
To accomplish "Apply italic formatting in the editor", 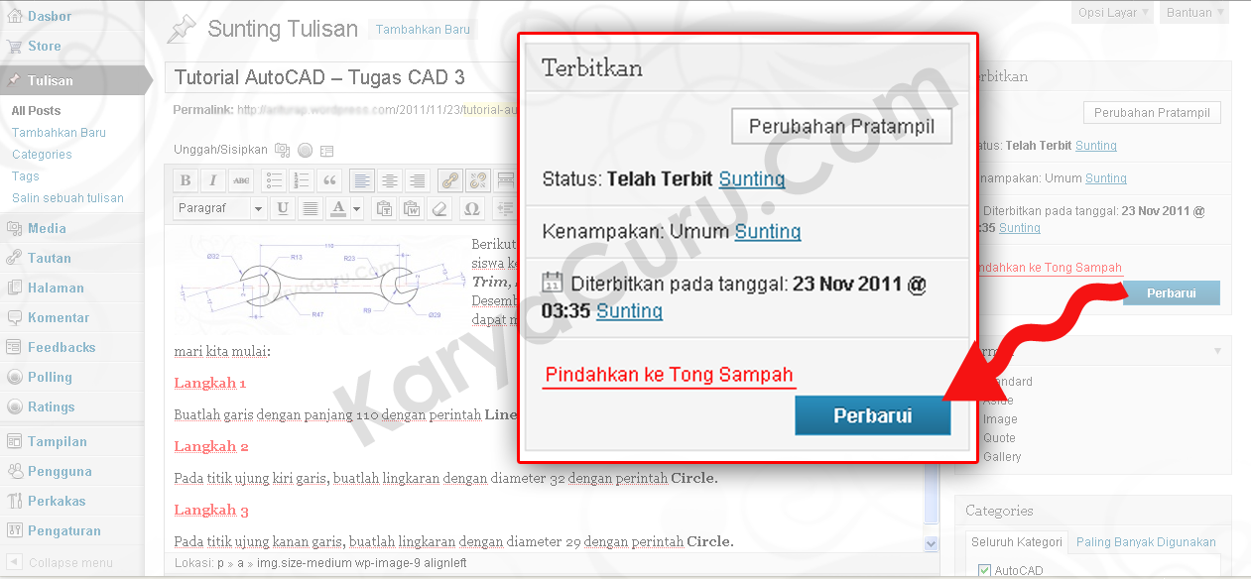I will point(212,180).
